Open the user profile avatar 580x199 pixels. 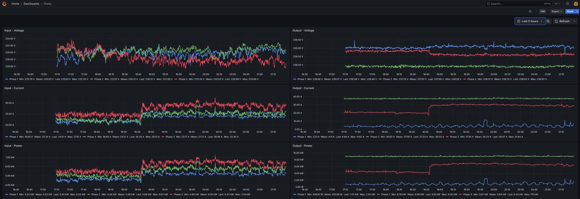(x=575, y=3)
